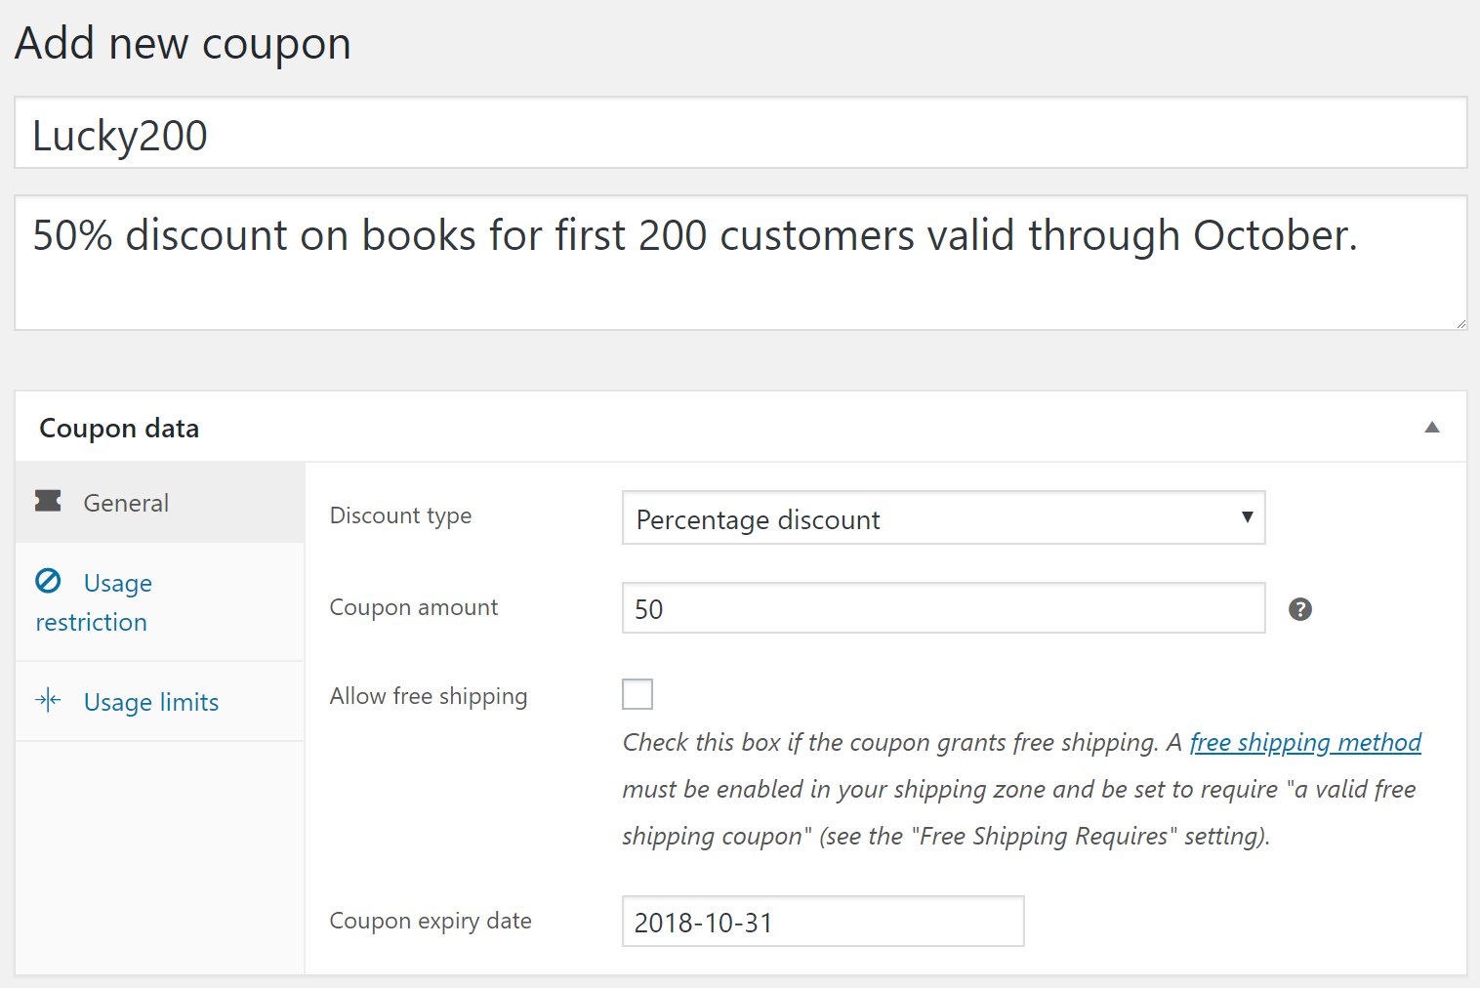Viewport: 1480px width, 988px height.
Task: Click the blocked-circle icon next to Usage restriction
Action: point(49,581)
